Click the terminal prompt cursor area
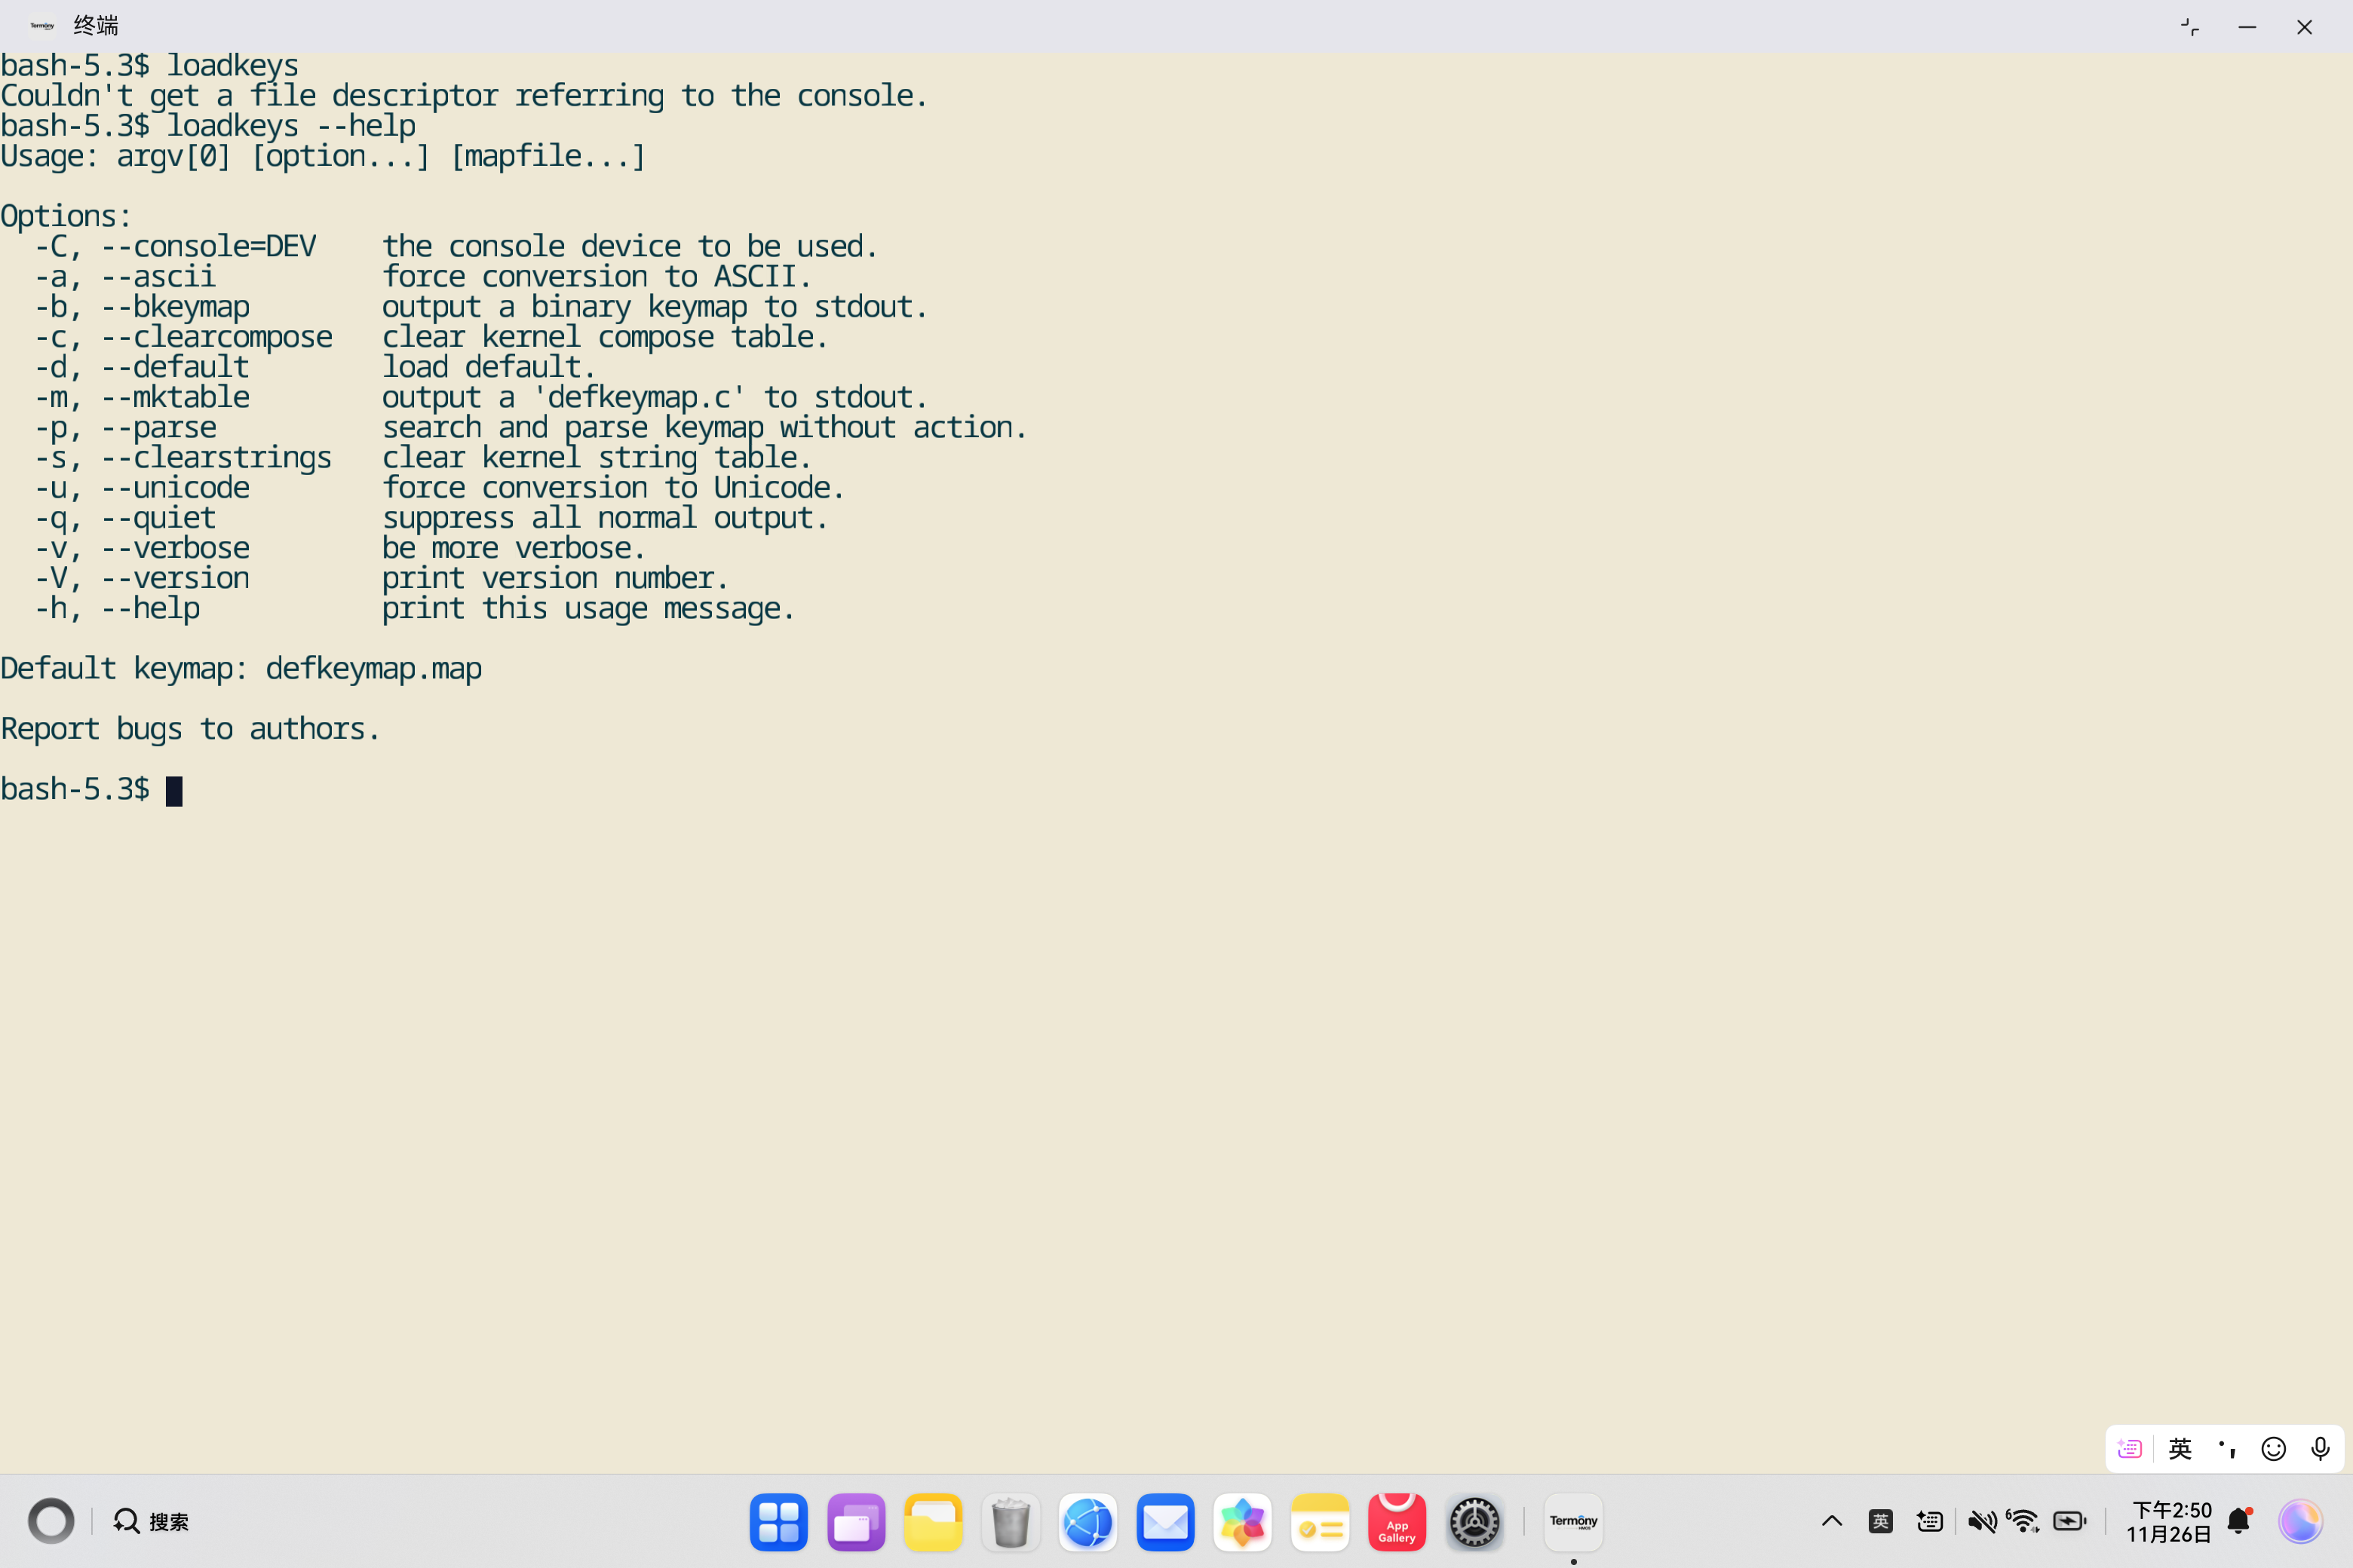The width and height of the screenshot is (2353, 1568). pyautogui.click(x=174, y=791)
